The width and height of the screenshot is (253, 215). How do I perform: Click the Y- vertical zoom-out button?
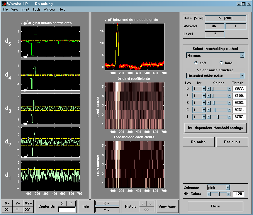click(x=18, y=209)
